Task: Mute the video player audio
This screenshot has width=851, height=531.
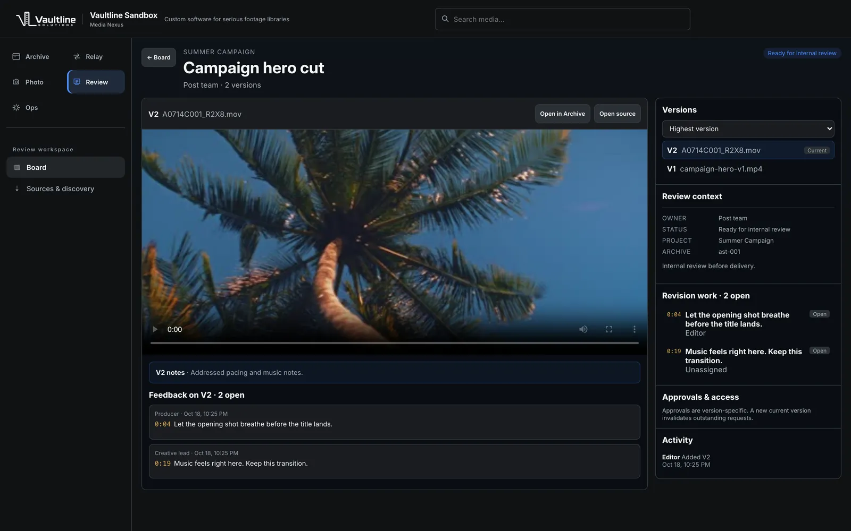Action: [x=583, y=329]
